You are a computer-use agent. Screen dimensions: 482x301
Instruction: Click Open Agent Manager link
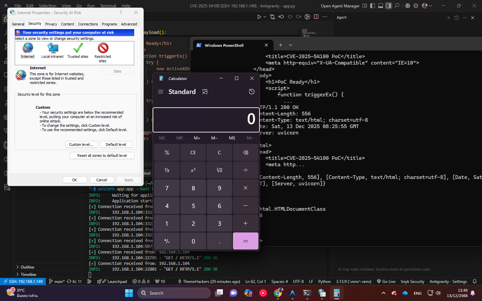click(340, 6)
